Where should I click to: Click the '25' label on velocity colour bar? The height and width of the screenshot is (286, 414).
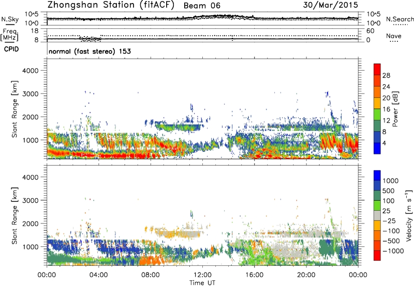point(386,211)
